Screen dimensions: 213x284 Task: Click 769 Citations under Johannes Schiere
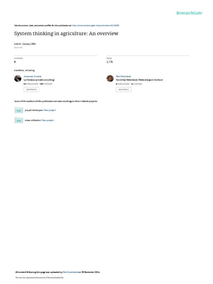click(46, 84)
